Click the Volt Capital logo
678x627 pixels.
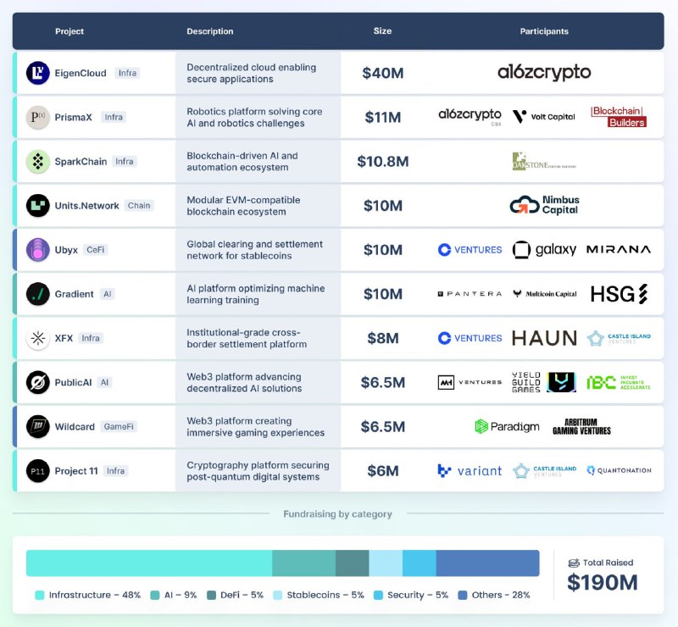click(x=543, y=116)
